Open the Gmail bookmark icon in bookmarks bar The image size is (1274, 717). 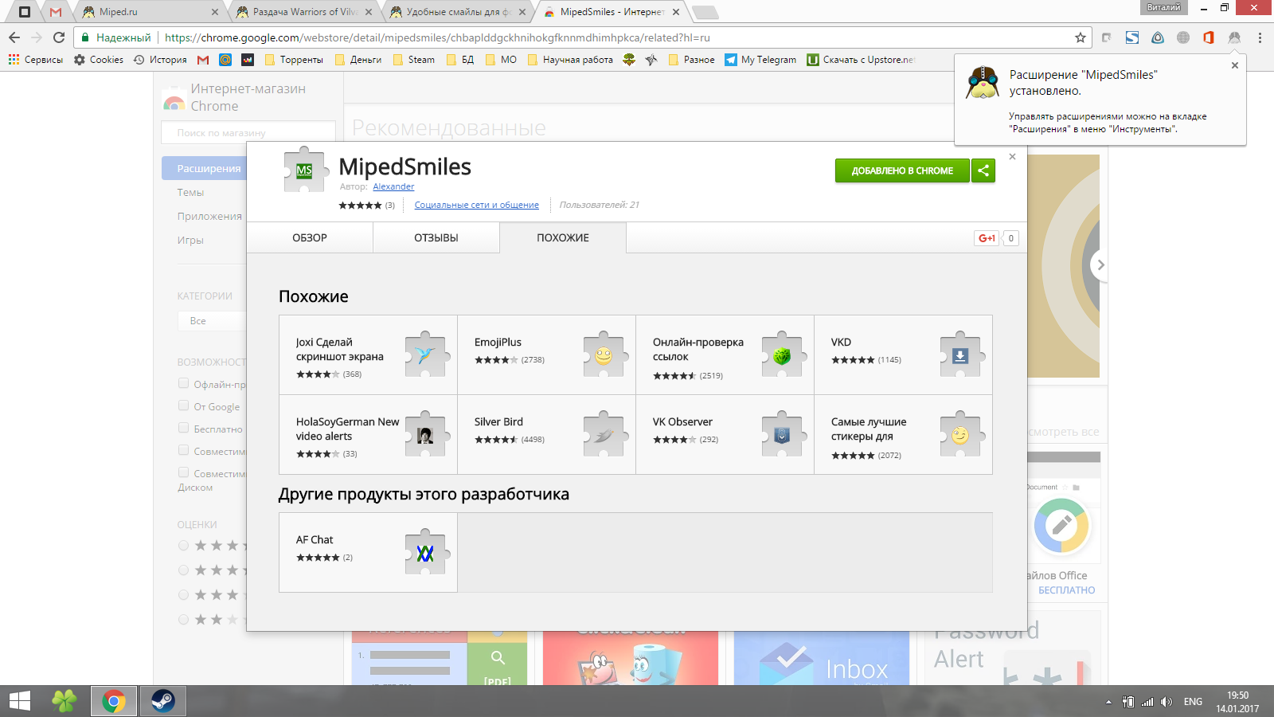click(203, 60)
